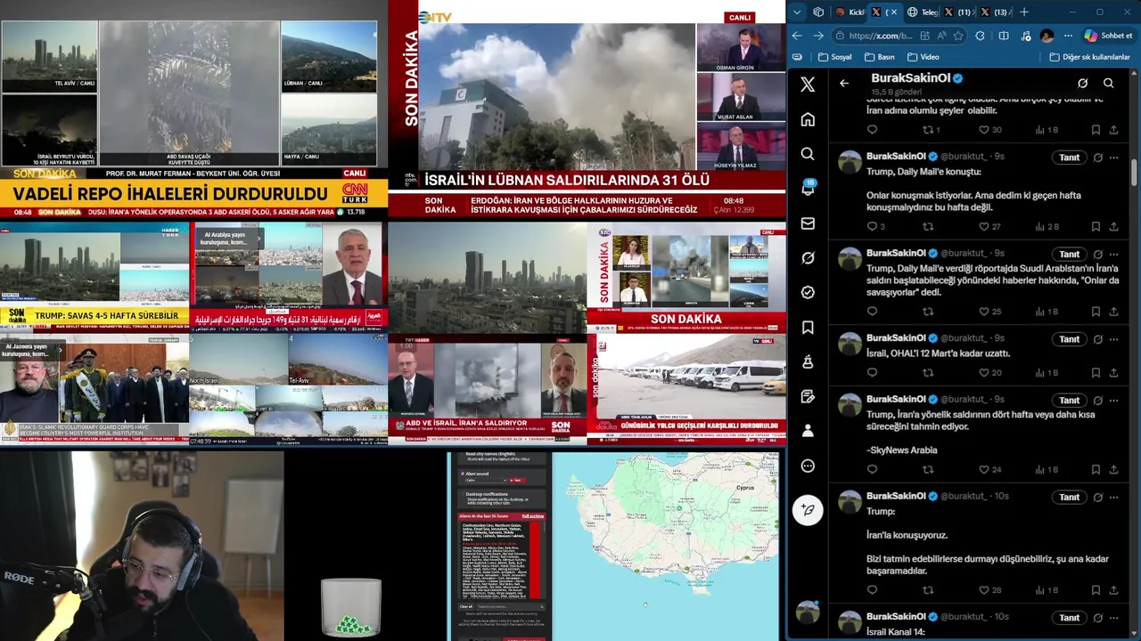Open the X search icon in sidebar
This screenshot has width=1141, height=641.
[808, 154]
